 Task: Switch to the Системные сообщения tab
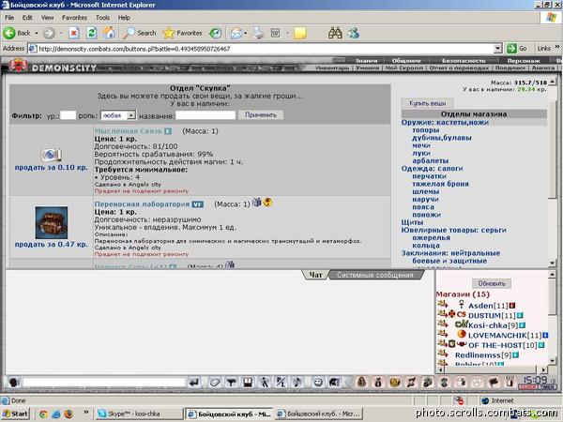374,275
